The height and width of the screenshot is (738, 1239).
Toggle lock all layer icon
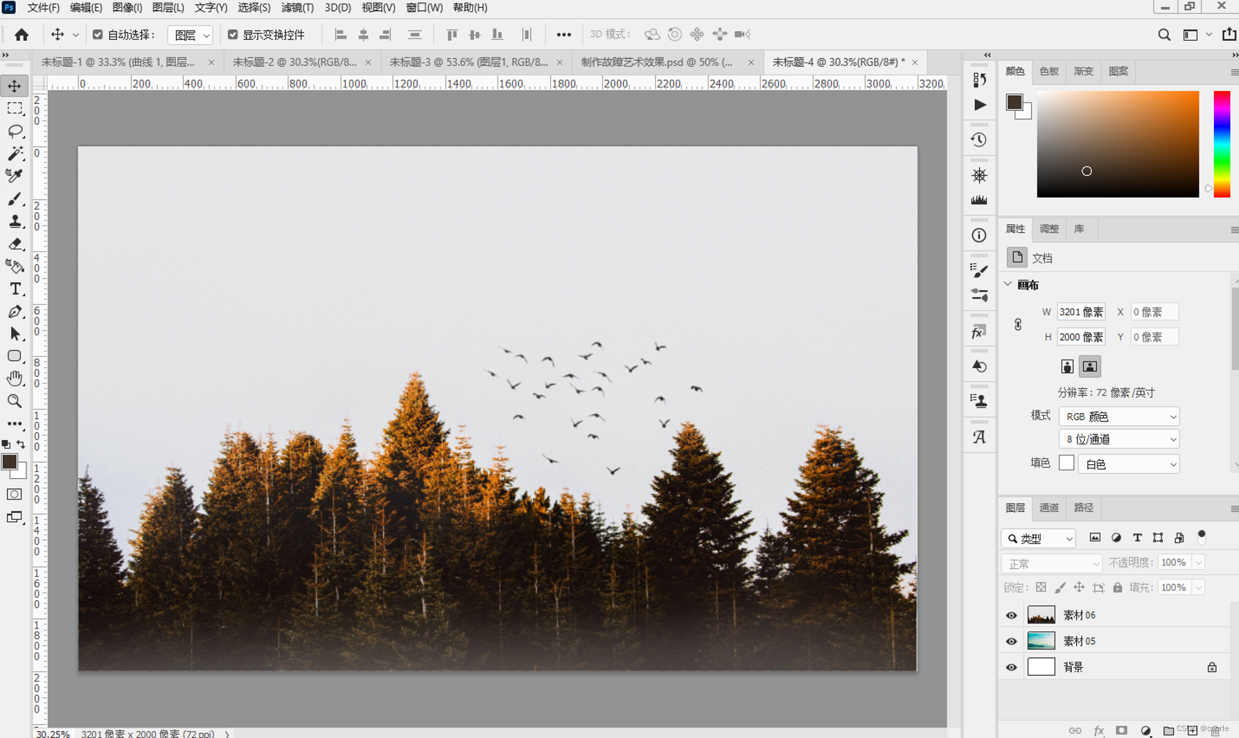1118,588
